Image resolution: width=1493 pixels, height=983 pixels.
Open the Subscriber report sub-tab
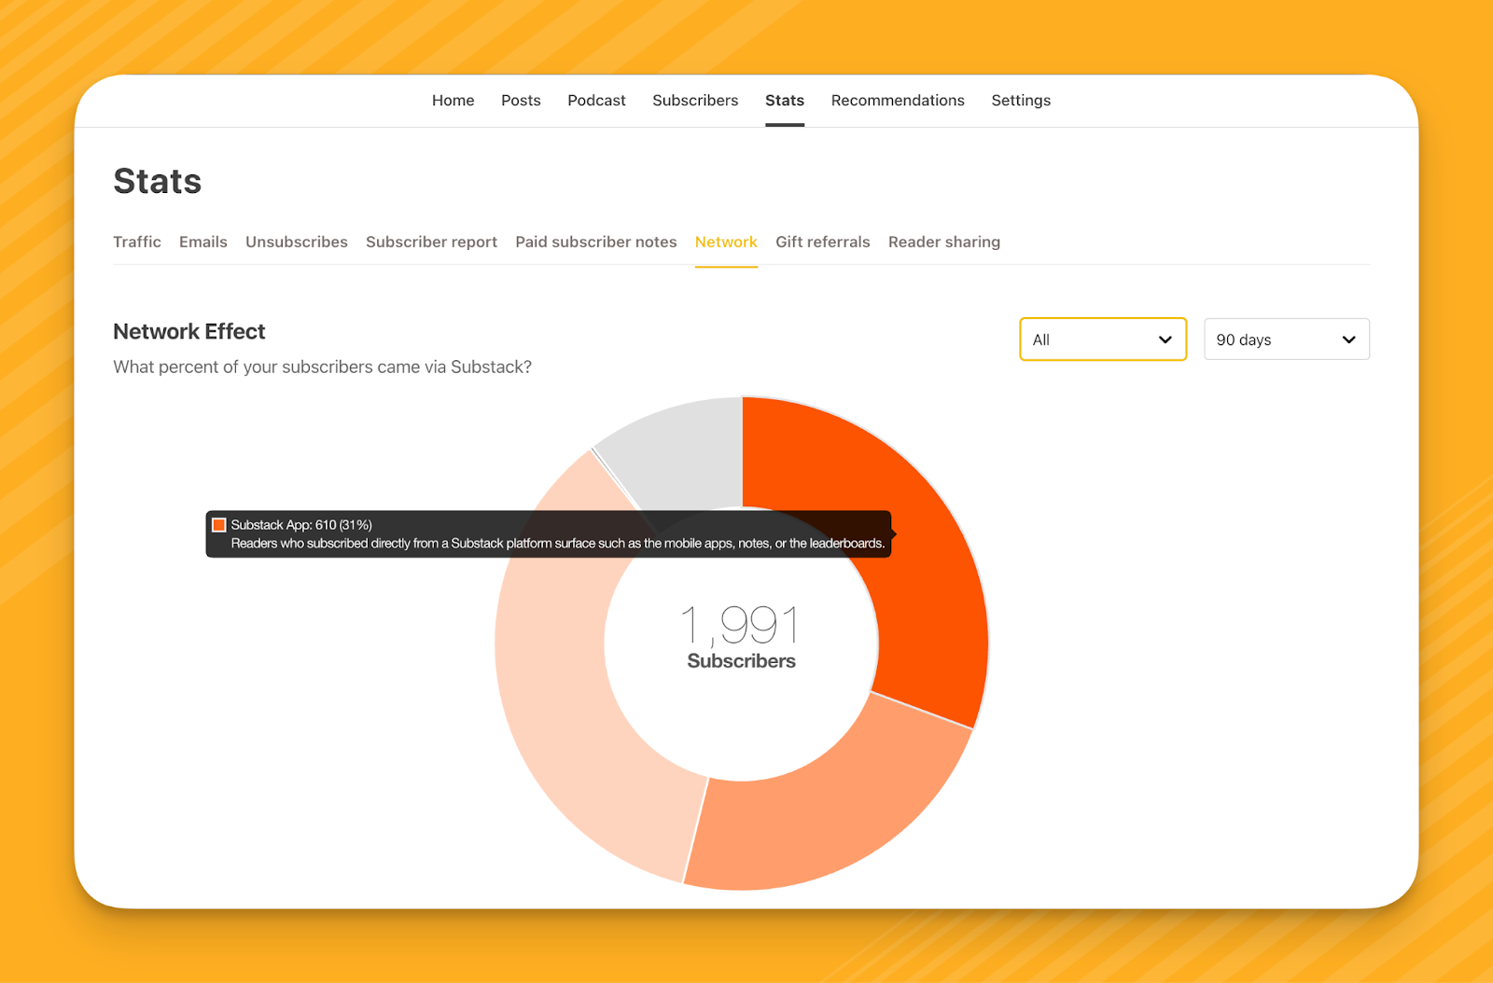[431, 242]
